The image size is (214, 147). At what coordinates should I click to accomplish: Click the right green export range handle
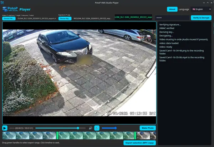pos(135,136)
